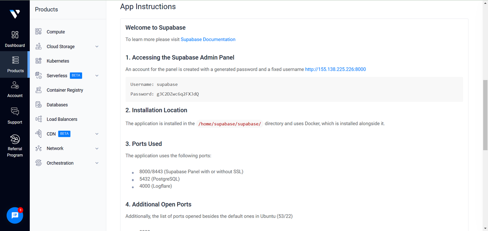Image resolution: width=488 pixels, height=231 pixels.
Task: Click the "3. Ports Used" heading
Action: 144,144
